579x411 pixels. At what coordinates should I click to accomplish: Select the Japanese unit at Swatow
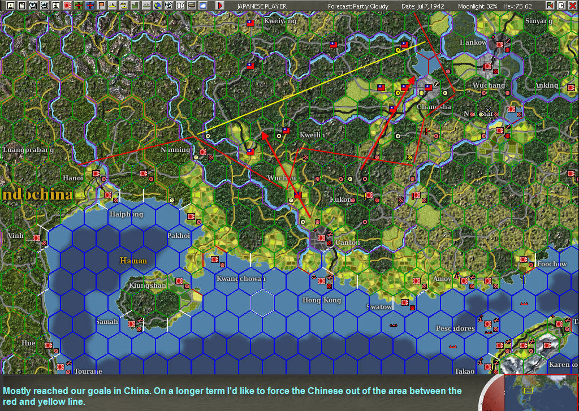pyautogui.click(x=405, y=302)
